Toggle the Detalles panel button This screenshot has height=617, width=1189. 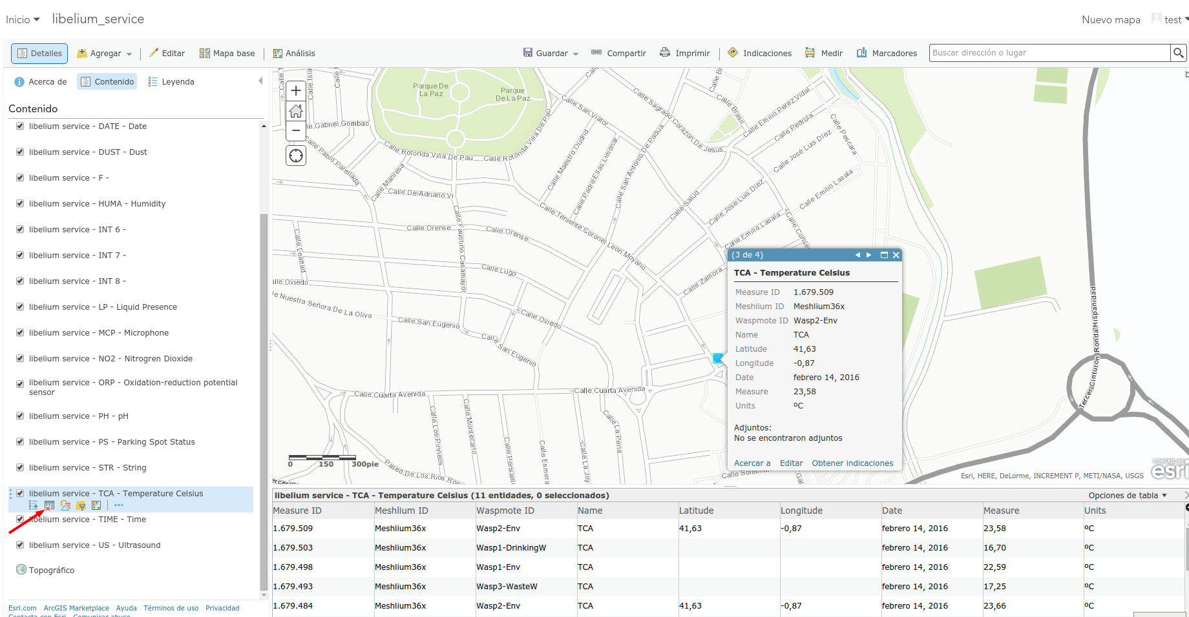click(39, 53)
